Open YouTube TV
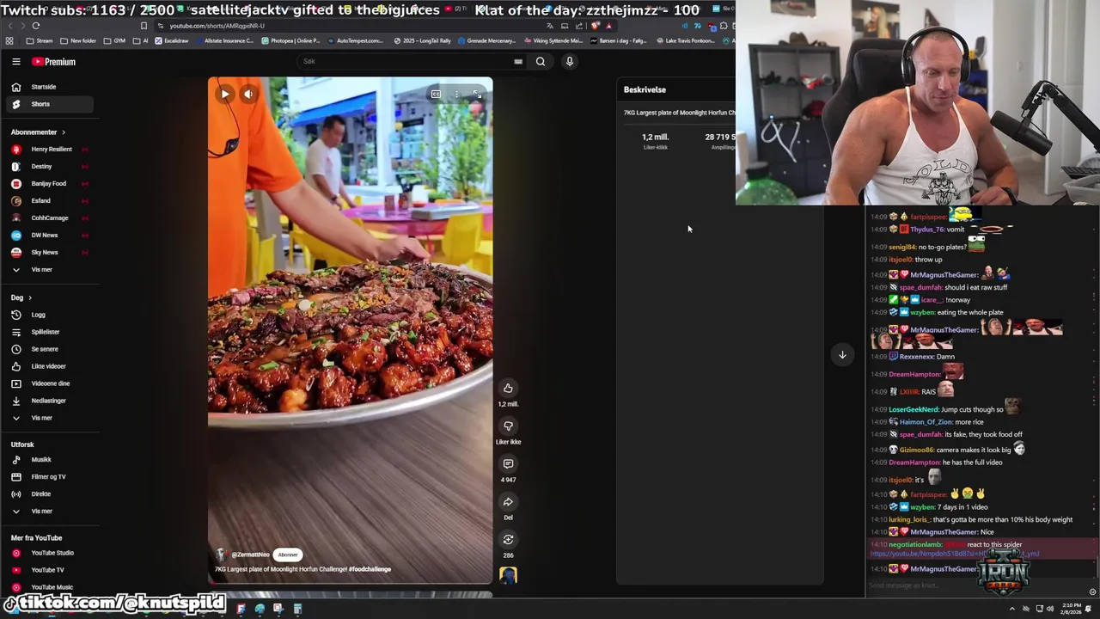 coord(48,570)
